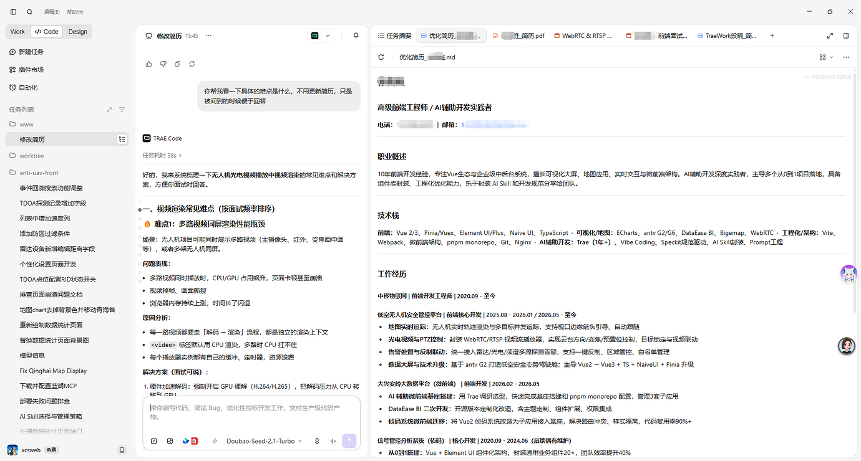Switch to Work mode
The width and height of the screenshot is (861, 461).
[17, 32]
